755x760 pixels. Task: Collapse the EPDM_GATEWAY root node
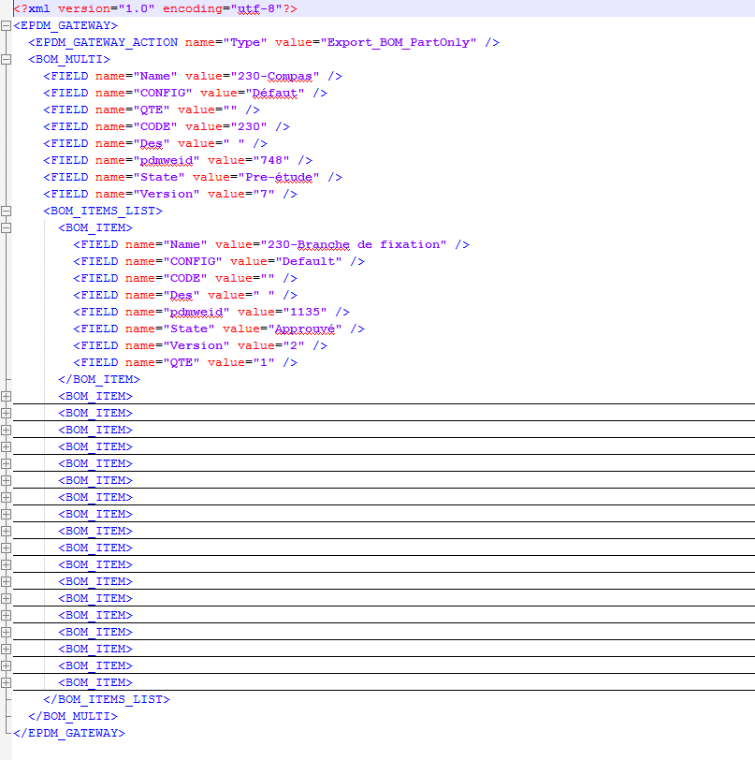pos(6,25)
